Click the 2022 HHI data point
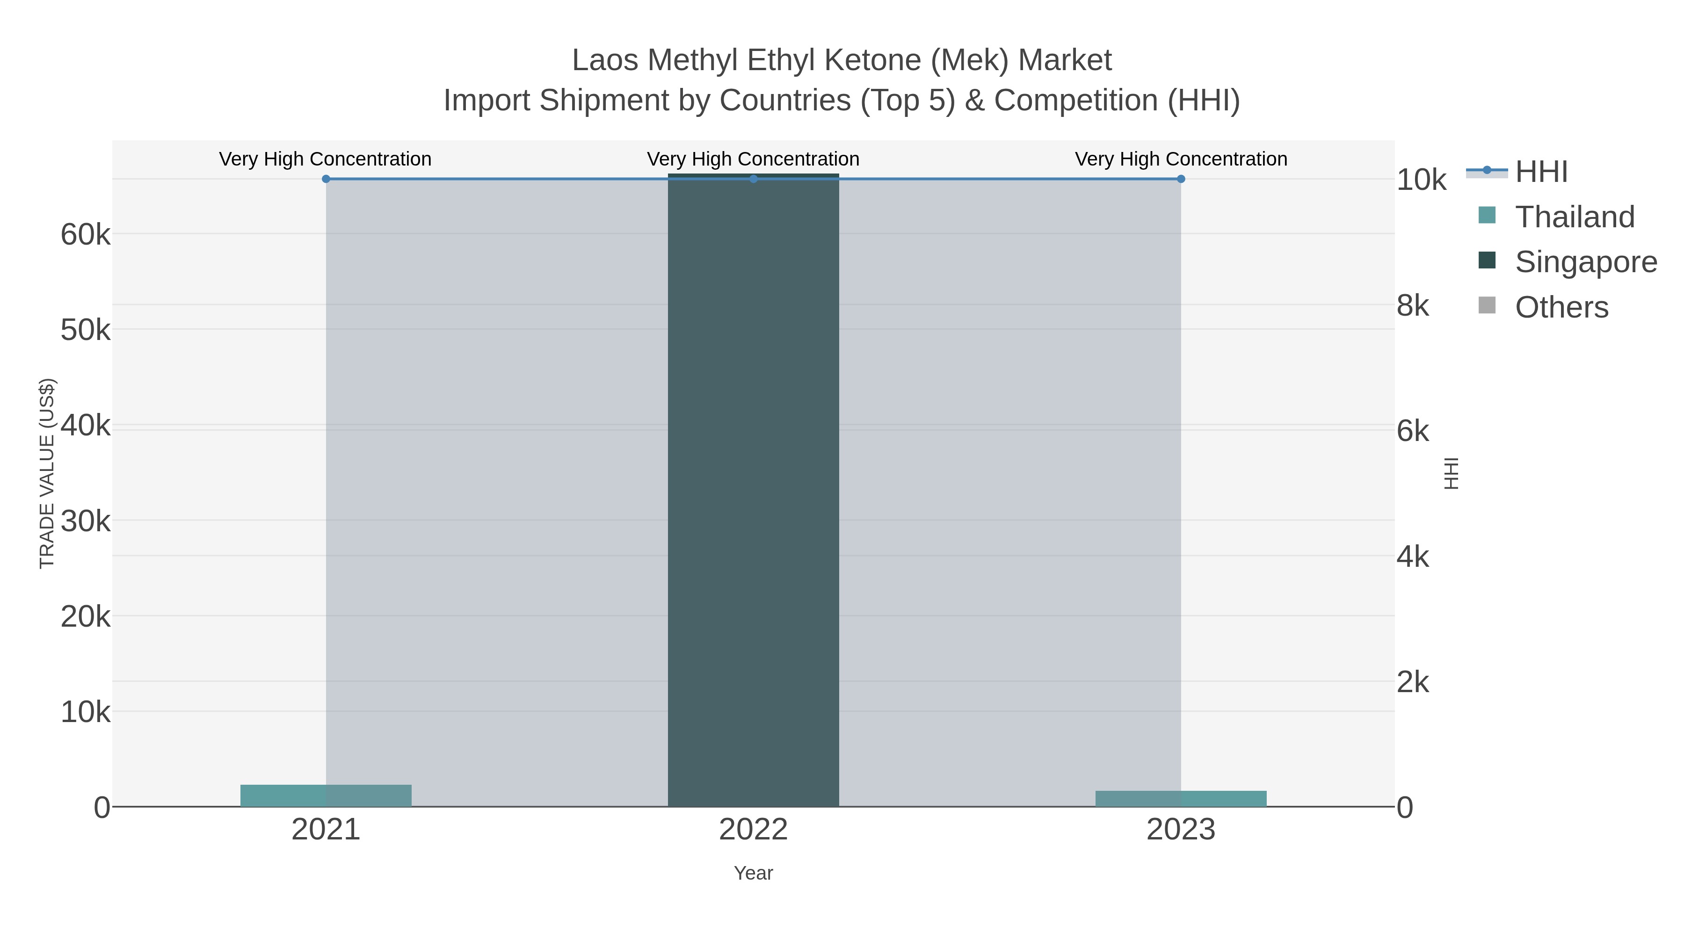1684x947 pixels. coord(753,179)
